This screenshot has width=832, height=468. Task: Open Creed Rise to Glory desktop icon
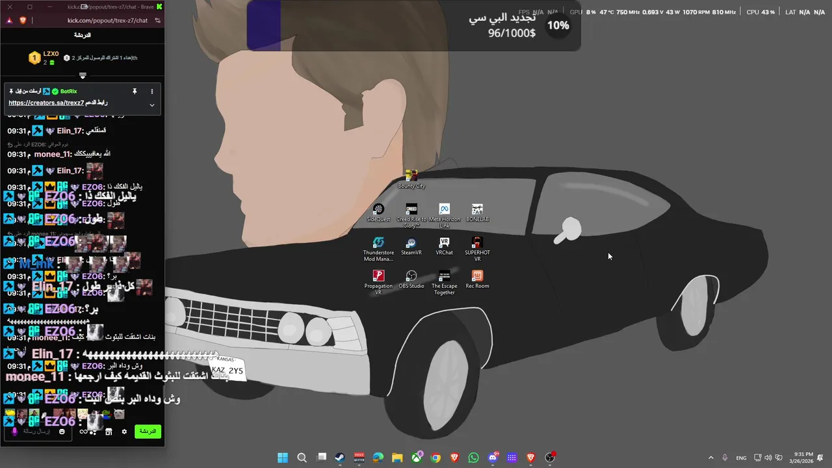pyautogui.click(x=411, y=216)
